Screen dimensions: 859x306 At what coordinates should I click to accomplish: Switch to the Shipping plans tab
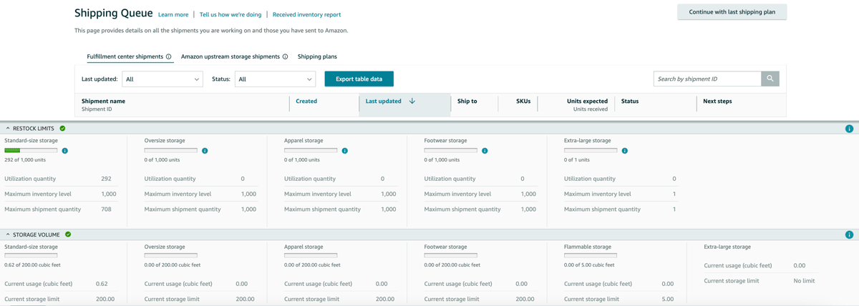coord(317,56)
